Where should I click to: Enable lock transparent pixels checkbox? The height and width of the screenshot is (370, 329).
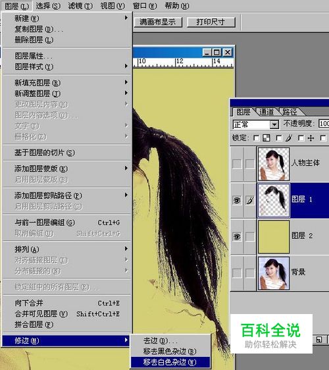click(x=256, y=138)
